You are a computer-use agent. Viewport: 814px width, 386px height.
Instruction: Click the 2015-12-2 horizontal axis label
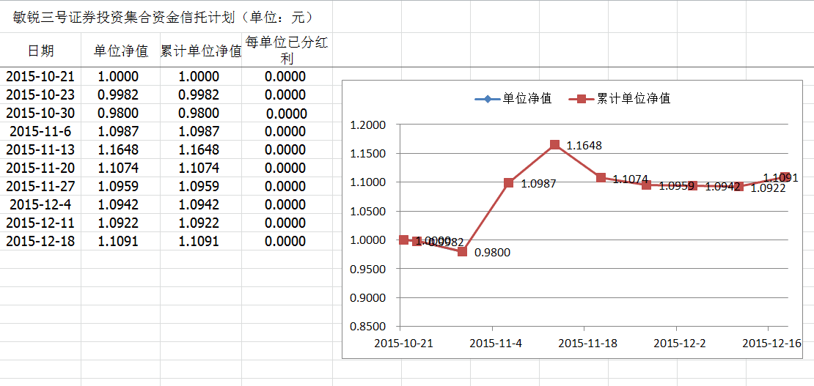click(x=679, y=343)
